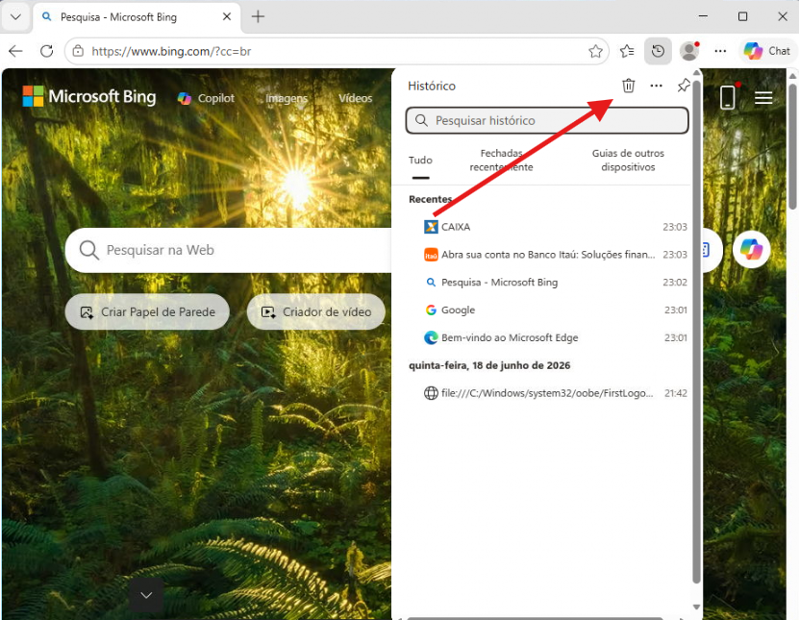Image resolution: width=799 pixels, height=620 pixels.
Task: Open the Imagens link on Bing
Action: [x=287, y=98]
